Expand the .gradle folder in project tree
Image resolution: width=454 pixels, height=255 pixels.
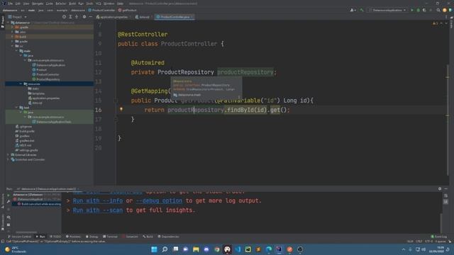13,27
